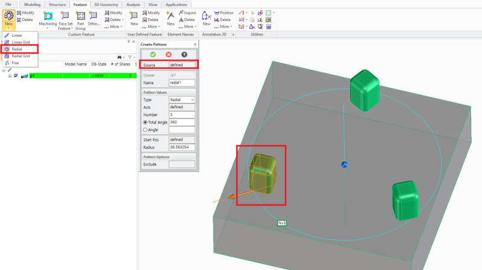Click New in Annotation 3D group
The image size is (482, 270).
[206, 19]
